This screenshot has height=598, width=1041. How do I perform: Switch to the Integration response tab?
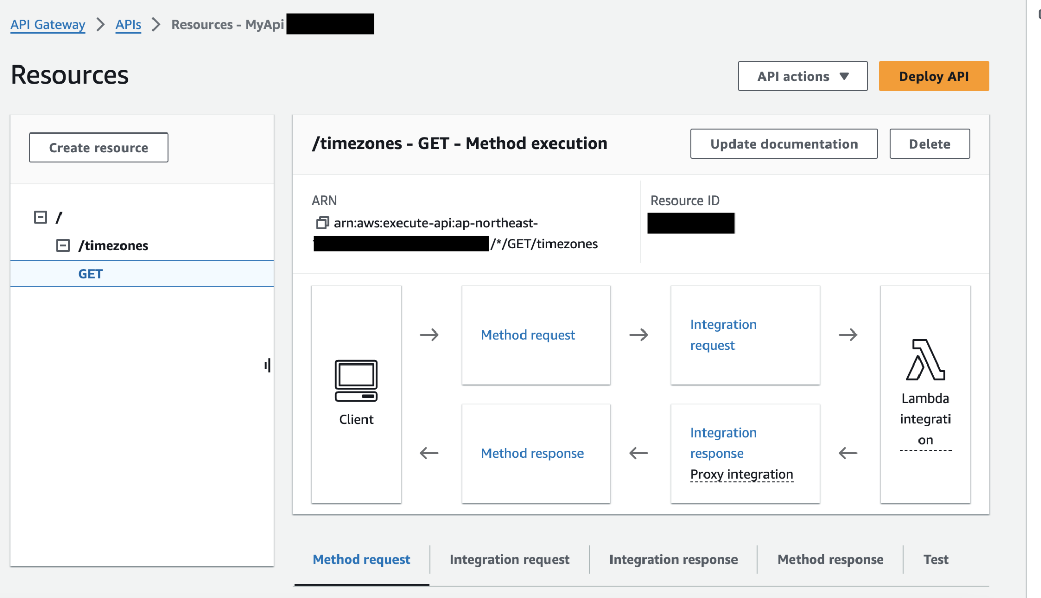coord(673,559)
